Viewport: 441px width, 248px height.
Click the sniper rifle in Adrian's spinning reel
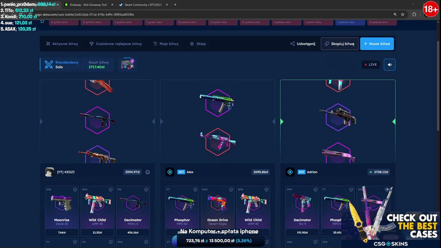tap(338, 117)
